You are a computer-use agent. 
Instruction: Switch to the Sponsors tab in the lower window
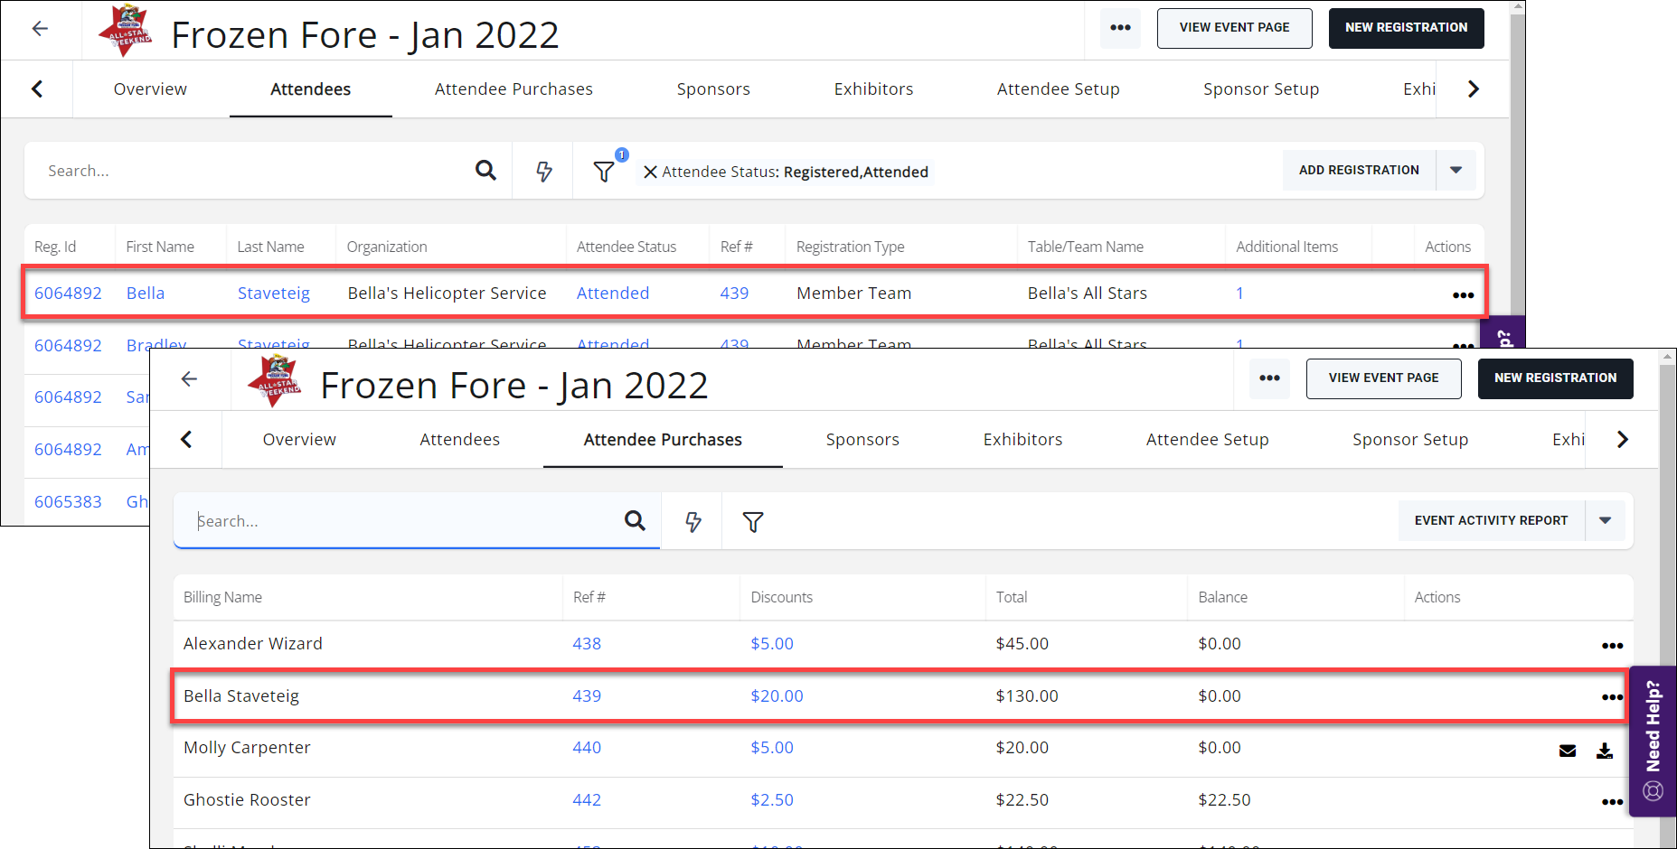tap(862, 440)
